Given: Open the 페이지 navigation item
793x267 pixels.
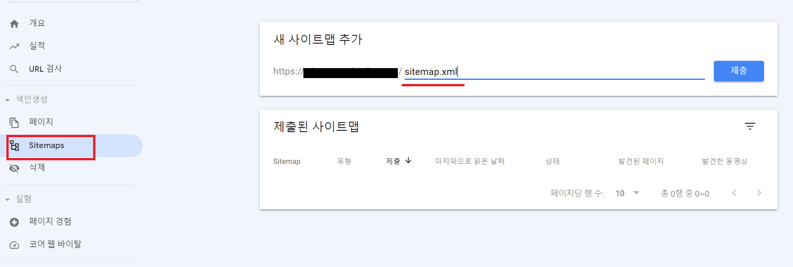Looking at the screenshot, I should tap(40, 122).
